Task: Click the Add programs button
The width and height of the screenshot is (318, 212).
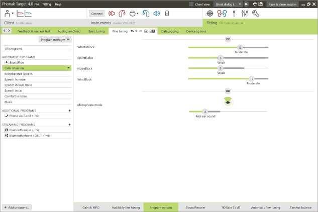Action: click(x=17, y=207)
